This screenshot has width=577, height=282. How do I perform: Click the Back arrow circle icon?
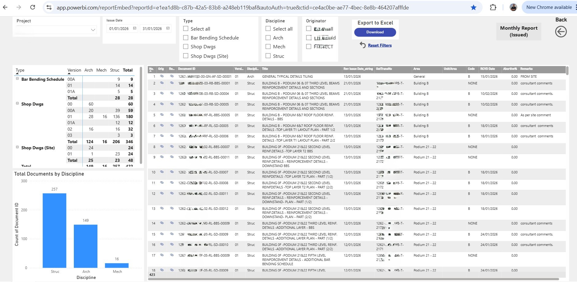[x=560, y=32]
